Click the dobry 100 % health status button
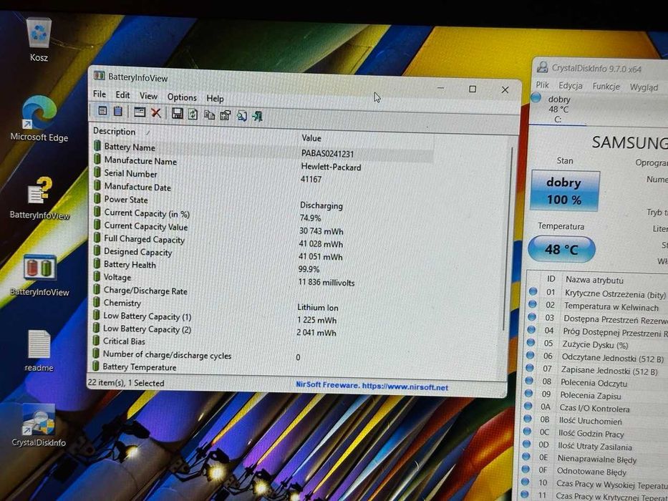The width and height of the screenshot is (668, 501). click(x=565, y=190)
